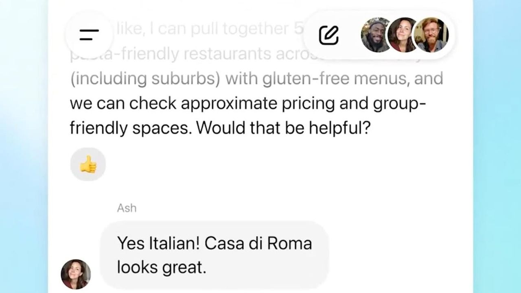This screenshot has height=293, width=521.
Task: Click the "approximate pricing" message line
Action: click(x=228, y=104)
